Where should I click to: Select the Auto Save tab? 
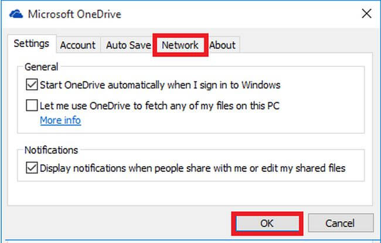[x=127, y=45]
